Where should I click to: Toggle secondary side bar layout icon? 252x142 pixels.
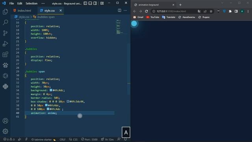pyautogui.click(x=95, y=3)
